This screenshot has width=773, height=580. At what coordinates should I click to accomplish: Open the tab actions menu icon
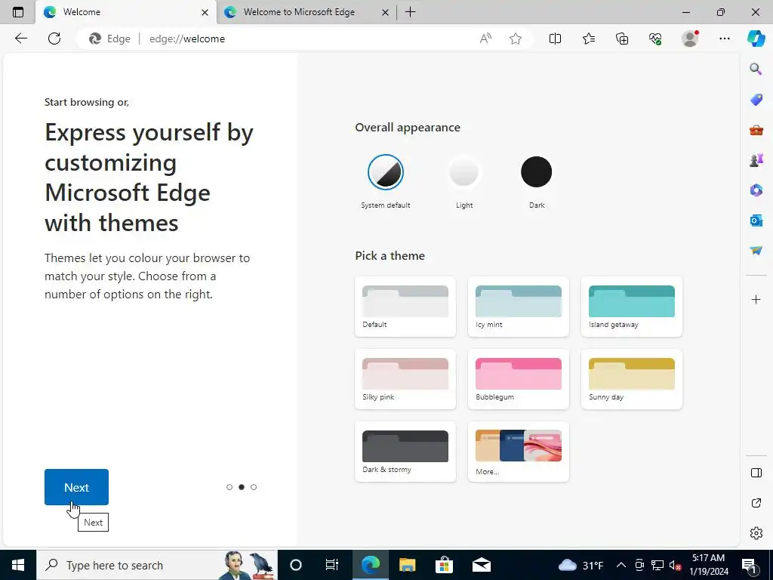pyautogui.click(x=18, y=12)
